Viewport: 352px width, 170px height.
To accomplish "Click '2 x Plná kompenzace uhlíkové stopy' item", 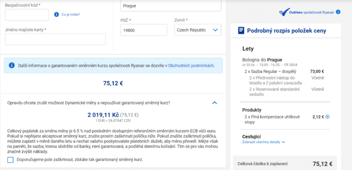I will tap(272, 119).
